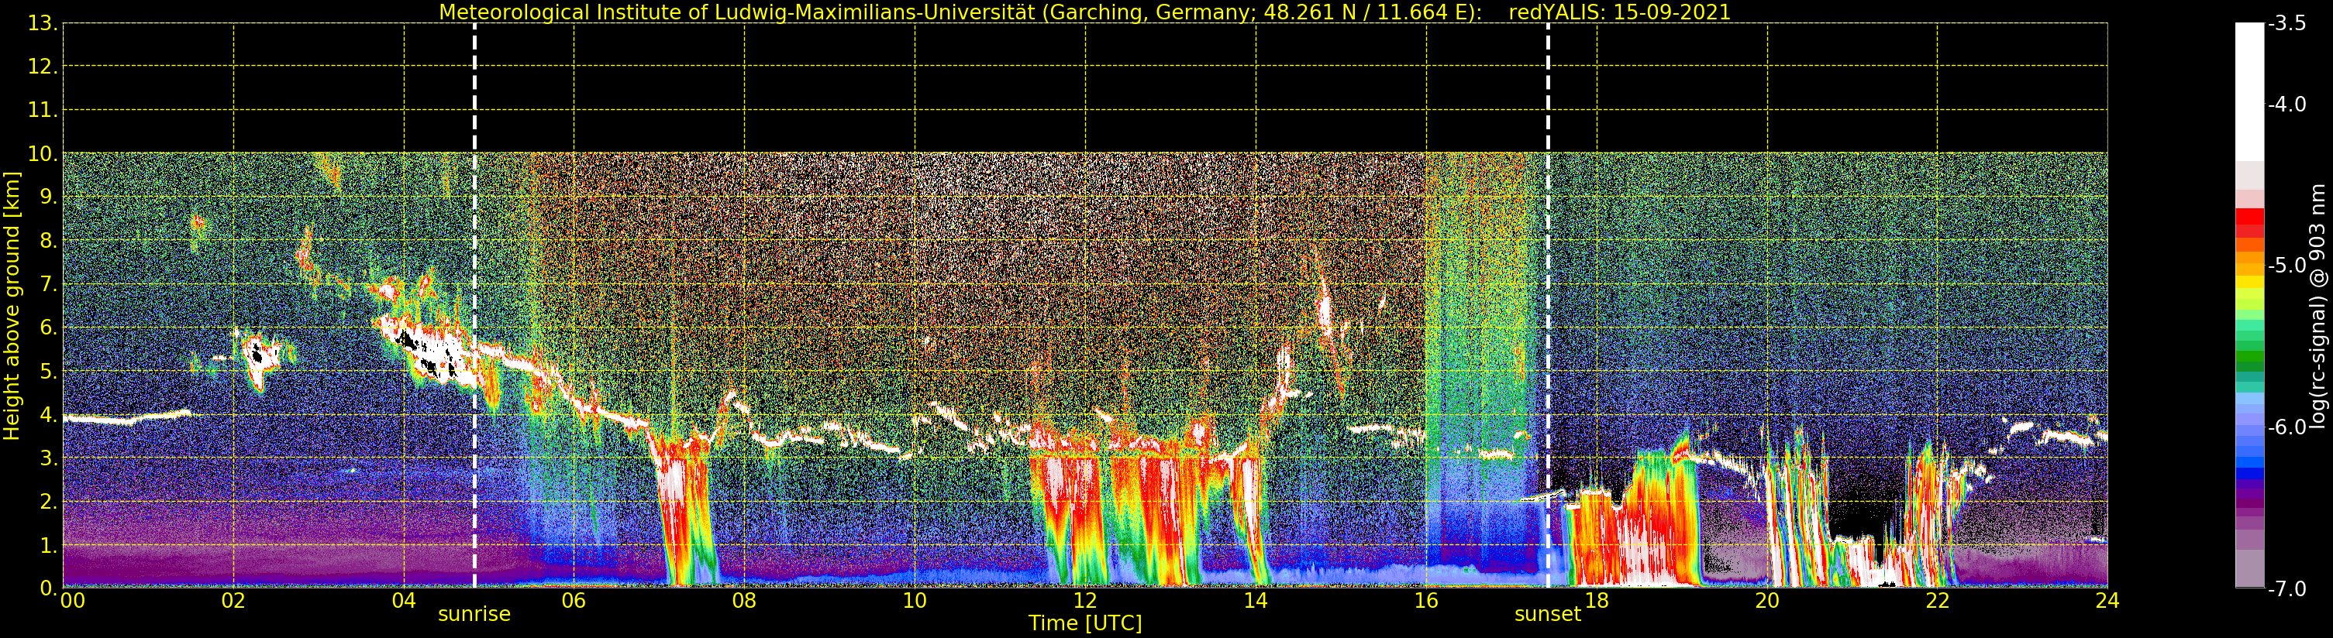Image resolution: width=2333 pixels, height=638 pixels.
Task: Click the time axis tick label 10
Action: (x=915, y=600)
